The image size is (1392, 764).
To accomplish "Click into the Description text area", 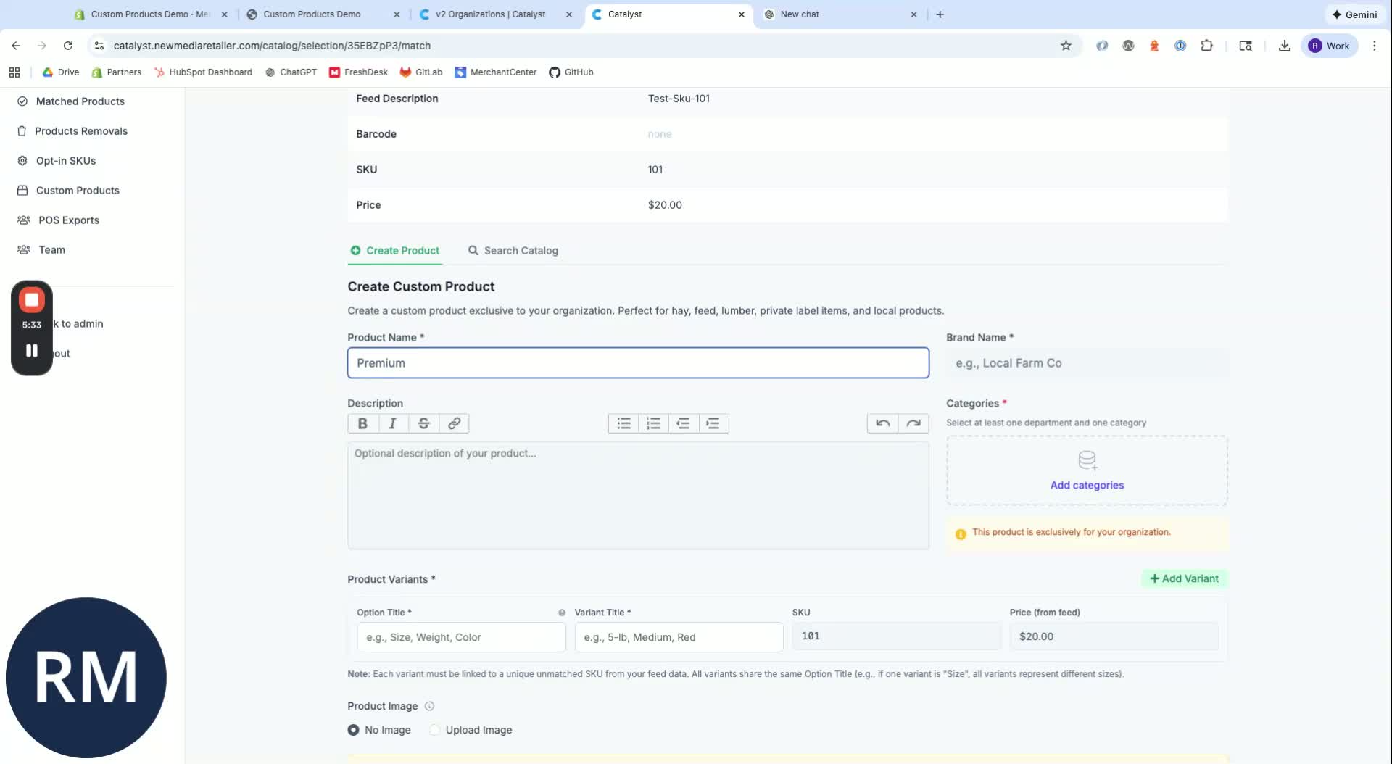I will pos(638,495).
